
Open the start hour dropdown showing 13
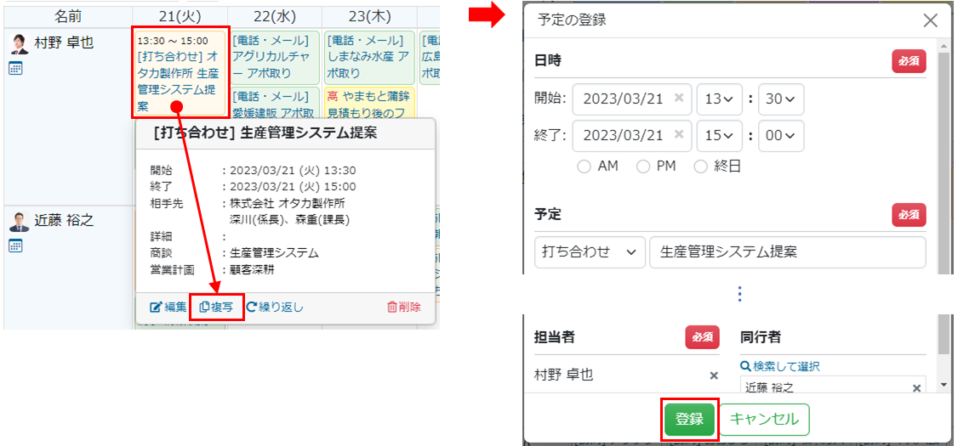pos(719,99)
